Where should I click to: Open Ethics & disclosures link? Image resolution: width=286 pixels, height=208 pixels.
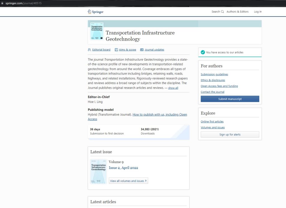click(213, 80)
